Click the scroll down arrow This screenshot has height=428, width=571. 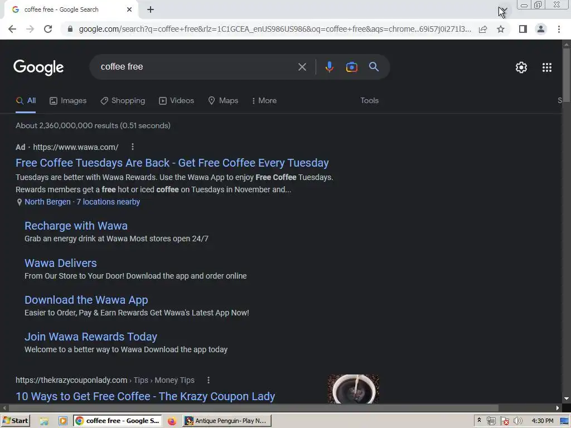click(567, 399)
